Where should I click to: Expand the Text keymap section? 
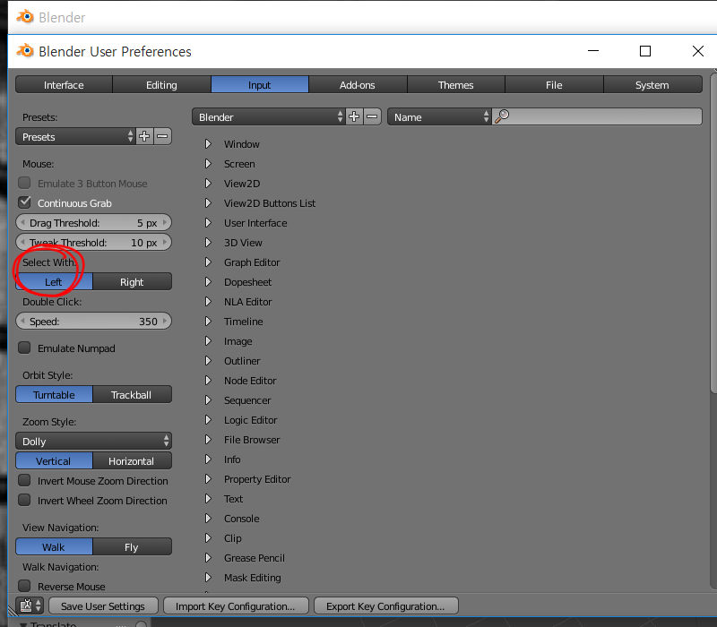208,499
